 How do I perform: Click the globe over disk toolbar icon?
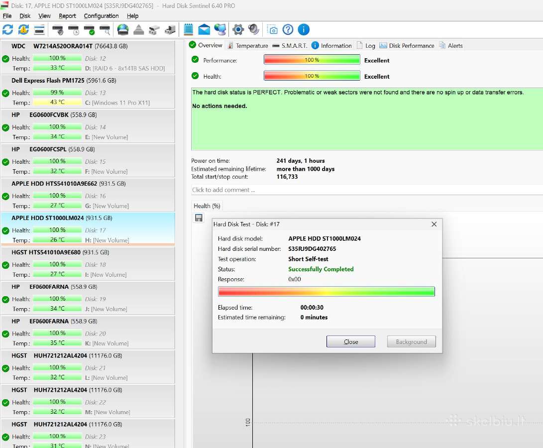point(122,30)
